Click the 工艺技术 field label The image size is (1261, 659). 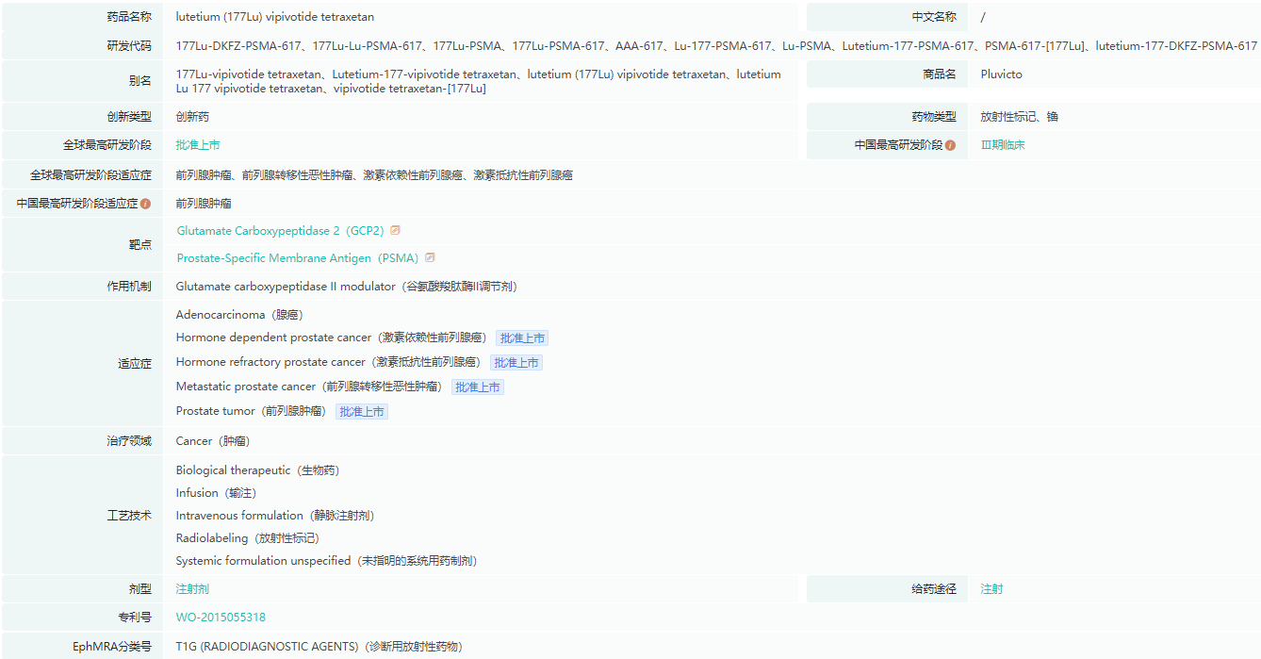(129, 516)
